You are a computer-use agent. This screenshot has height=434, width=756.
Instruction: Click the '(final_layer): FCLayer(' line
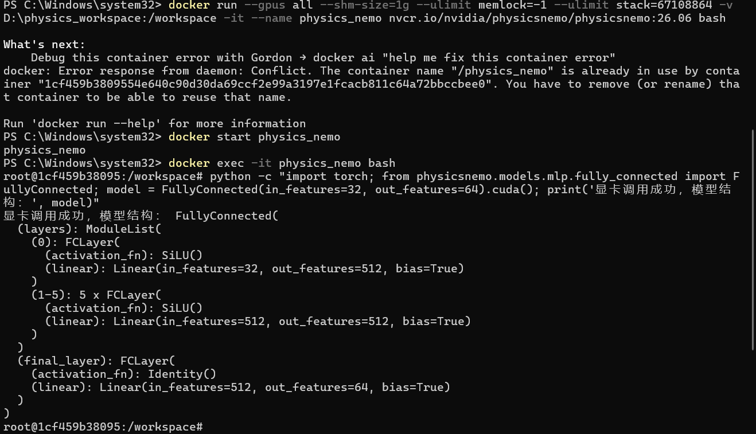(96, 361)
